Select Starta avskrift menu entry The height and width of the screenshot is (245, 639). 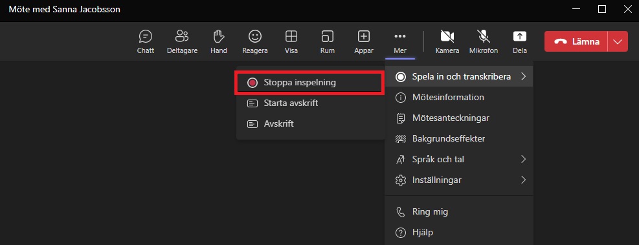click(309, 103)
